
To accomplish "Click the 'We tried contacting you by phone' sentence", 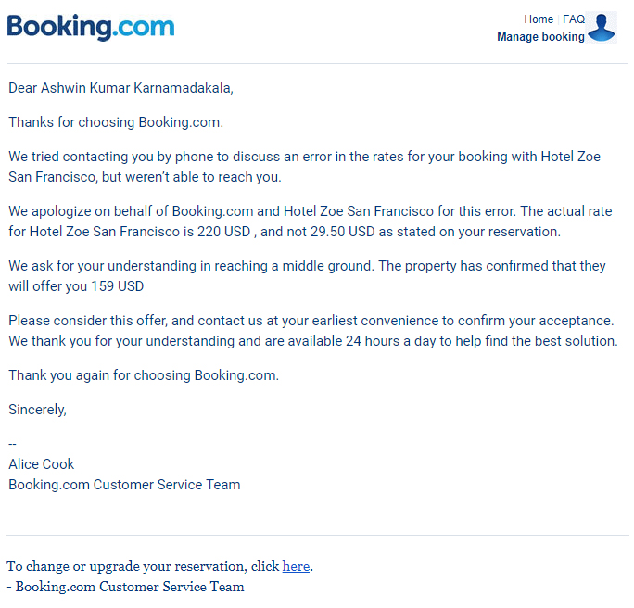I will [x=304, y=167].
